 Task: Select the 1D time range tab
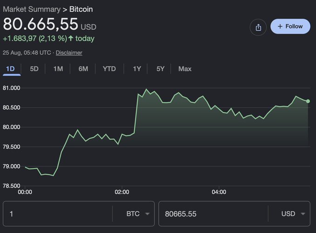point(10,69)
